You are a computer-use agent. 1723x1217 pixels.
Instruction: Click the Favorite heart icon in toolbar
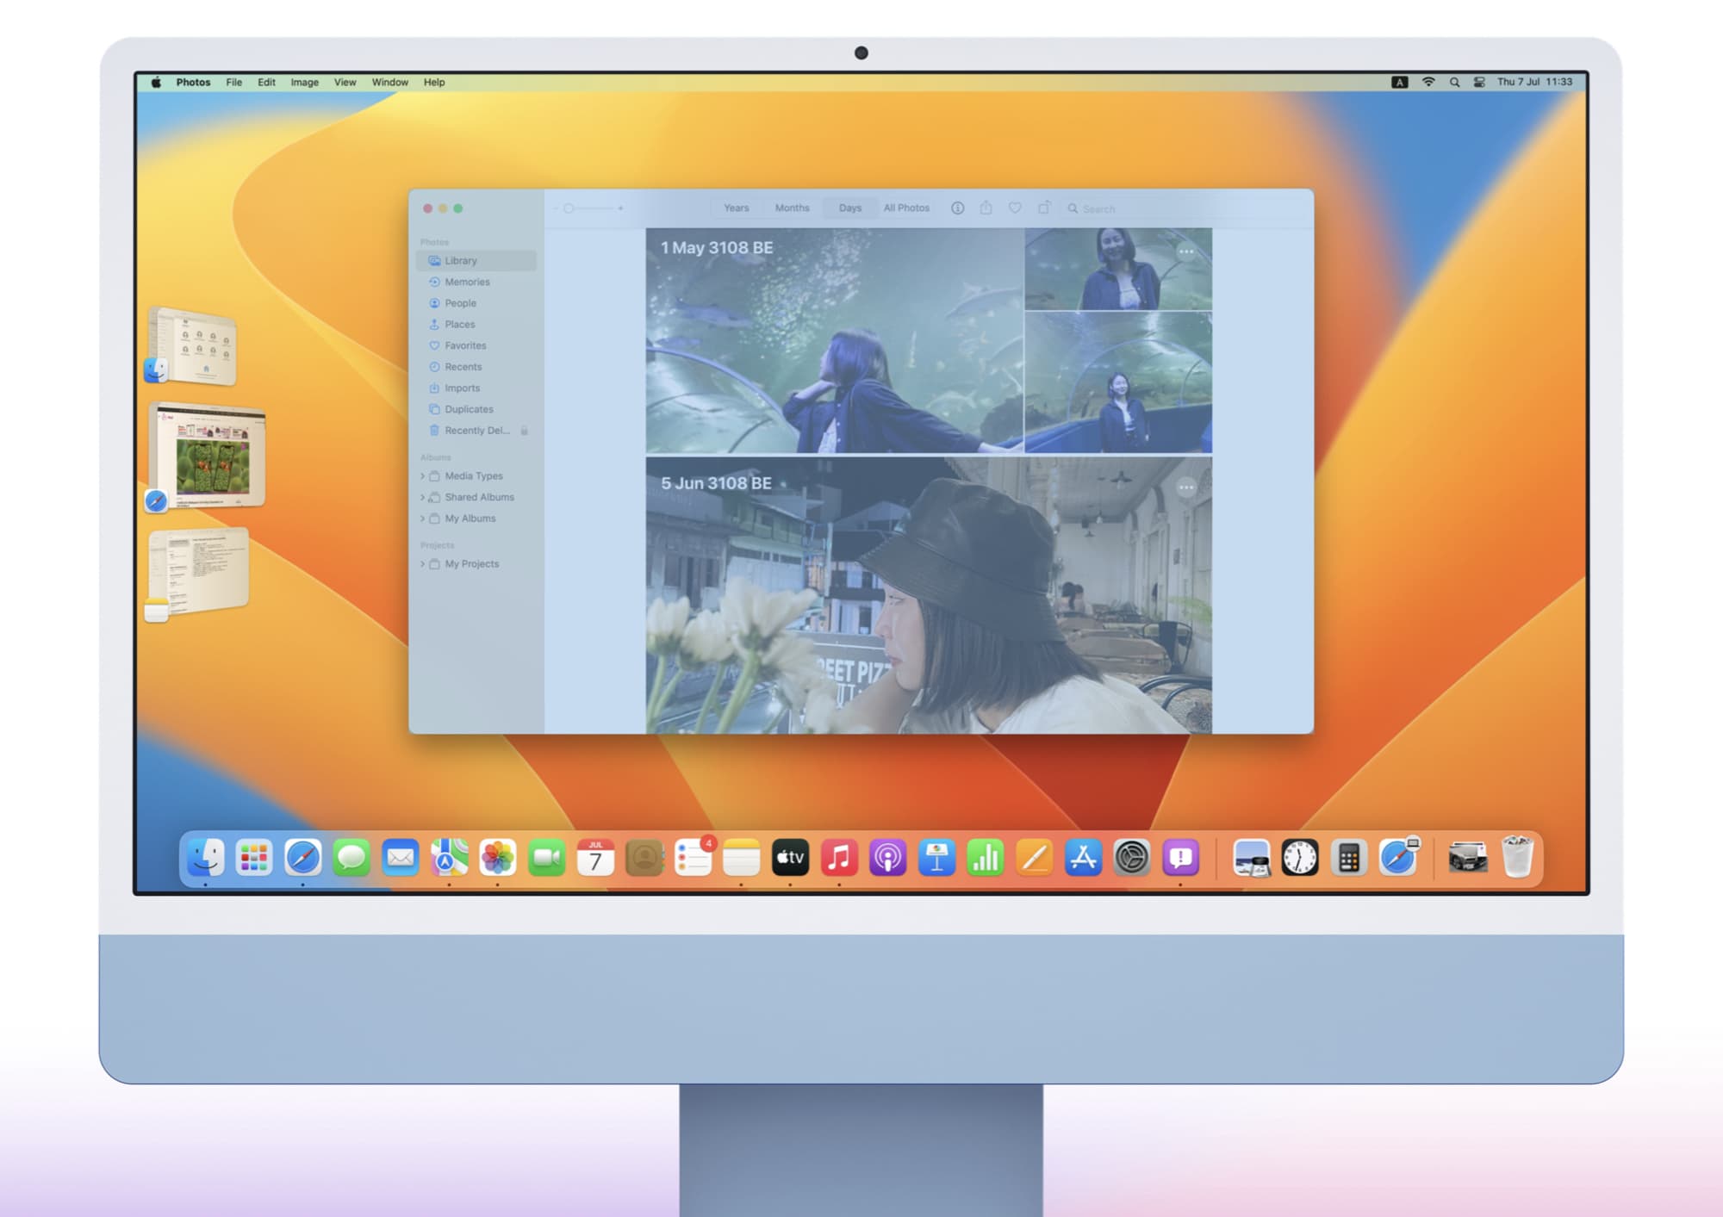click(1015, 208)
